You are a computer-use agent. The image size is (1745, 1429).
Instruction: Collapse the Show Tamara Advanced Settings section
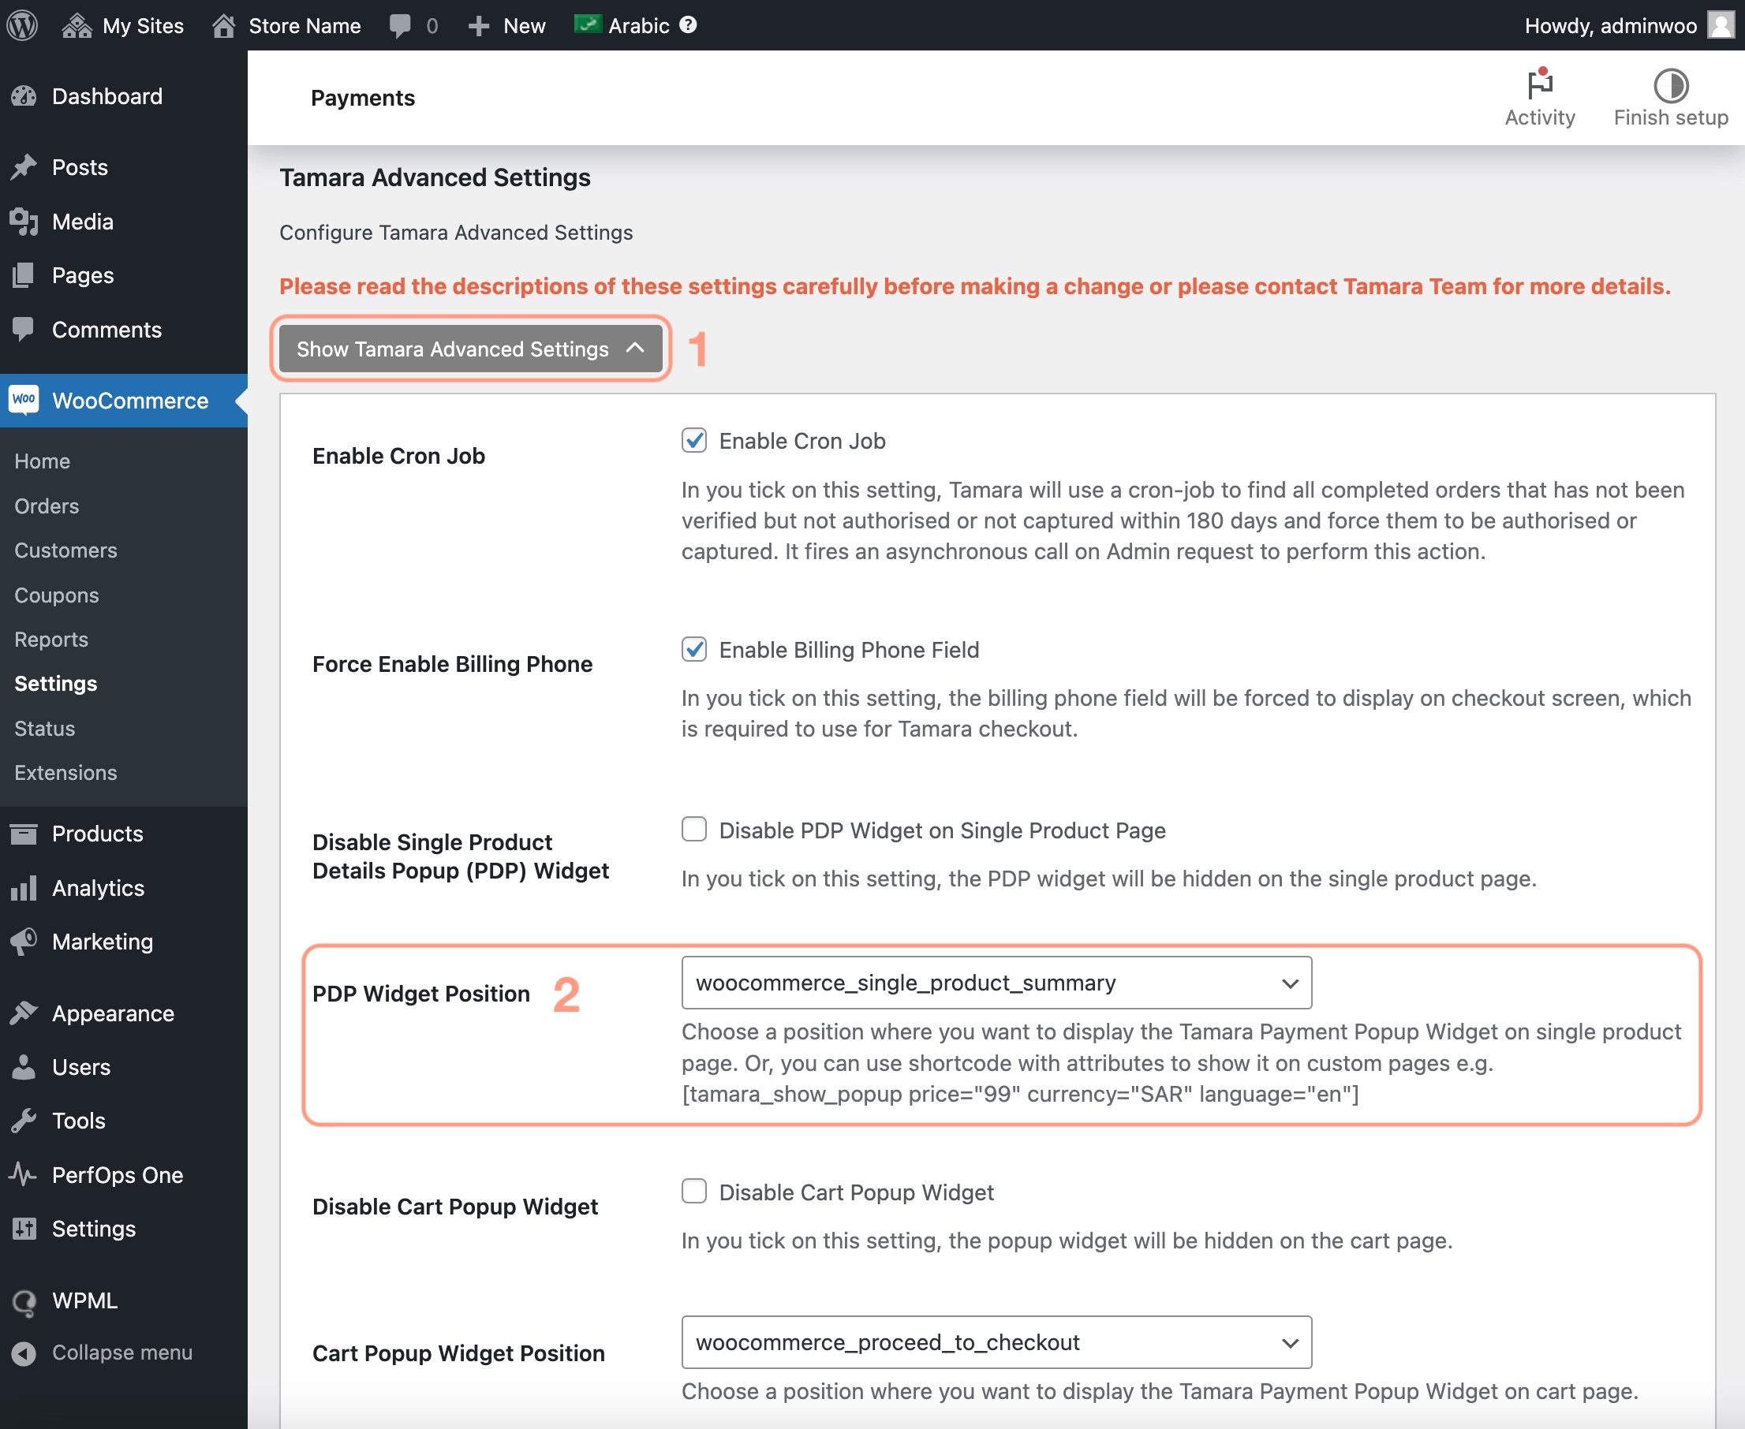click(x=470, y=349)
